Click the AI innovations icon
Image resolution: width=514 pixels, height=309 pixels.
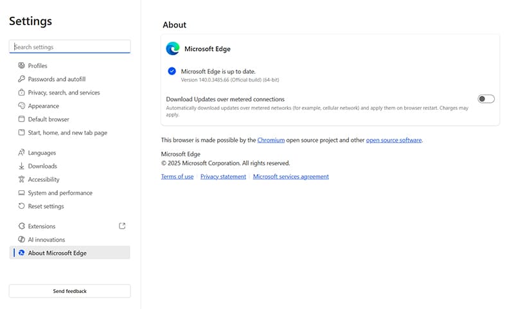(x=21, y=240)
